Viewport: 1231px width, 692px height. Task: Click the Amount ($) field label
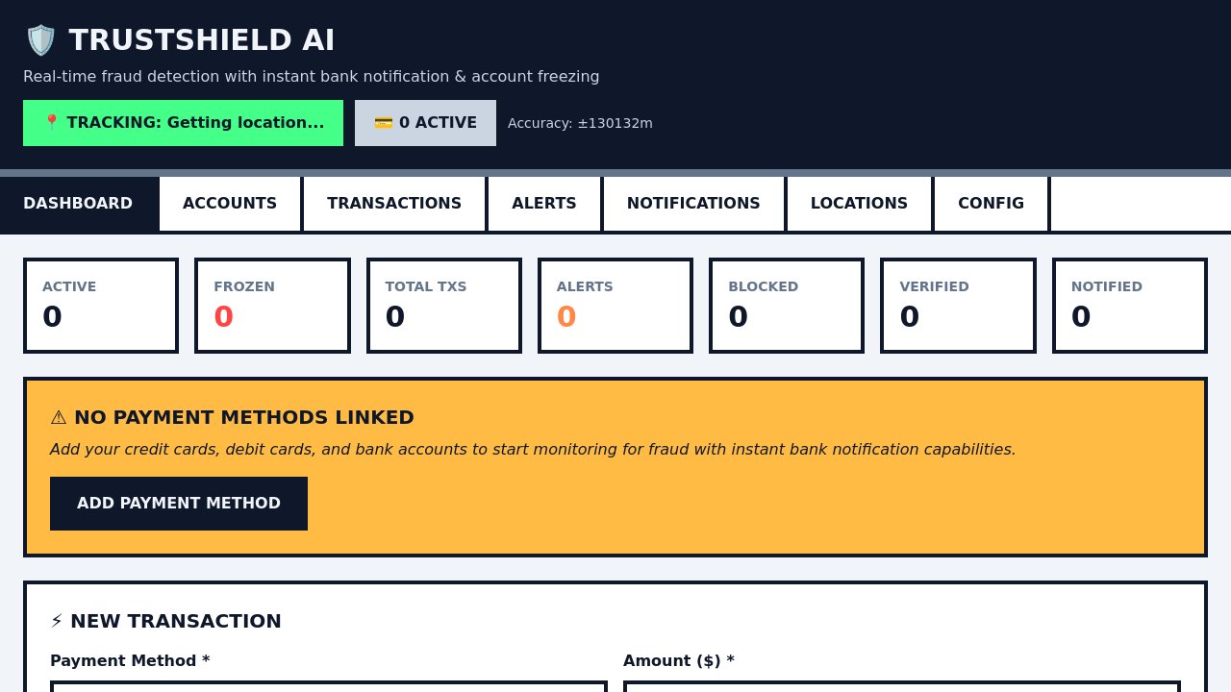[679, 661]
